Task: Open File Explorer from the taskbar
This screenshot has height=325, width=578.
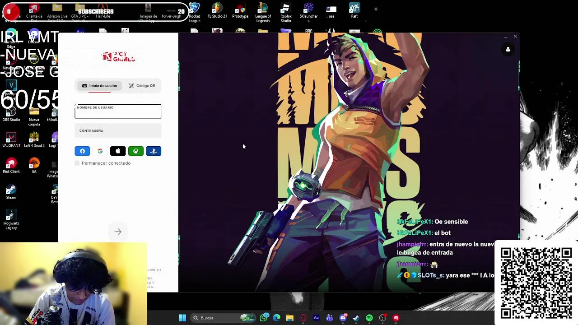Action: (x=290, y=318)
